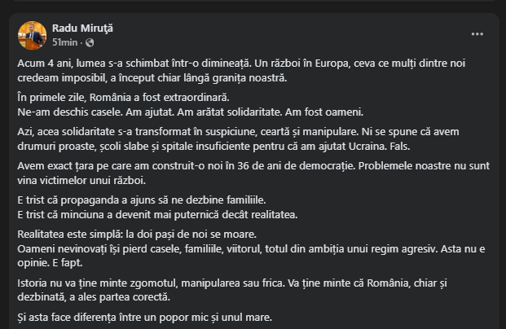Click Radu Miruță's profile picture
The image size is (506, 329).
tap(32, 34)
